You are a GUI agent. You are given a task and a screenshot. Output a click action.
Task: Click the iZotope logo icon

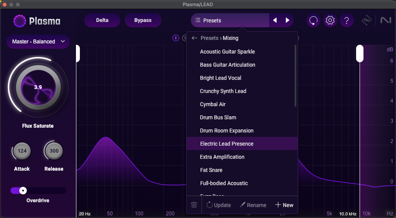[367, 21]
